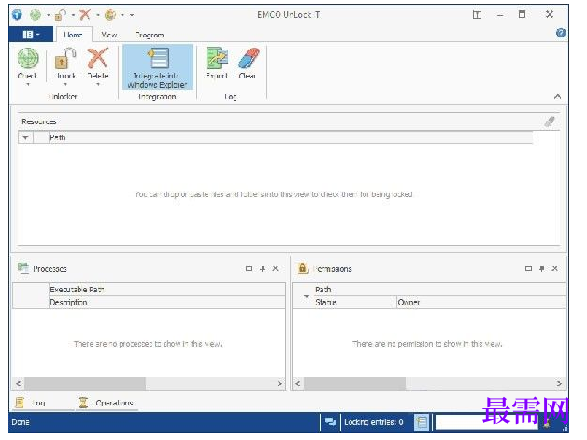Screen dimensions: 587x440
Task: Switch to the Home ribbon tab
Action: tap(73, 35)
